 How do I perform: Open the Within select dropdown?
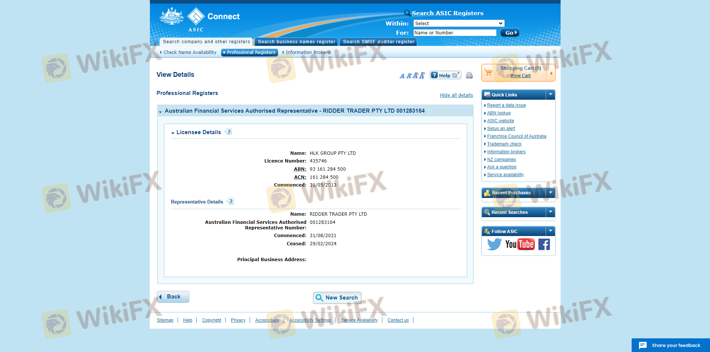459,24
